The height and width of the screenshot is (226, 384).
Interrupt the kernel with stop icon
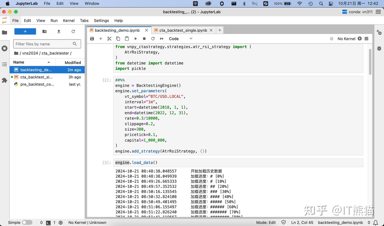pyautogui.click(x=144, y=39)
